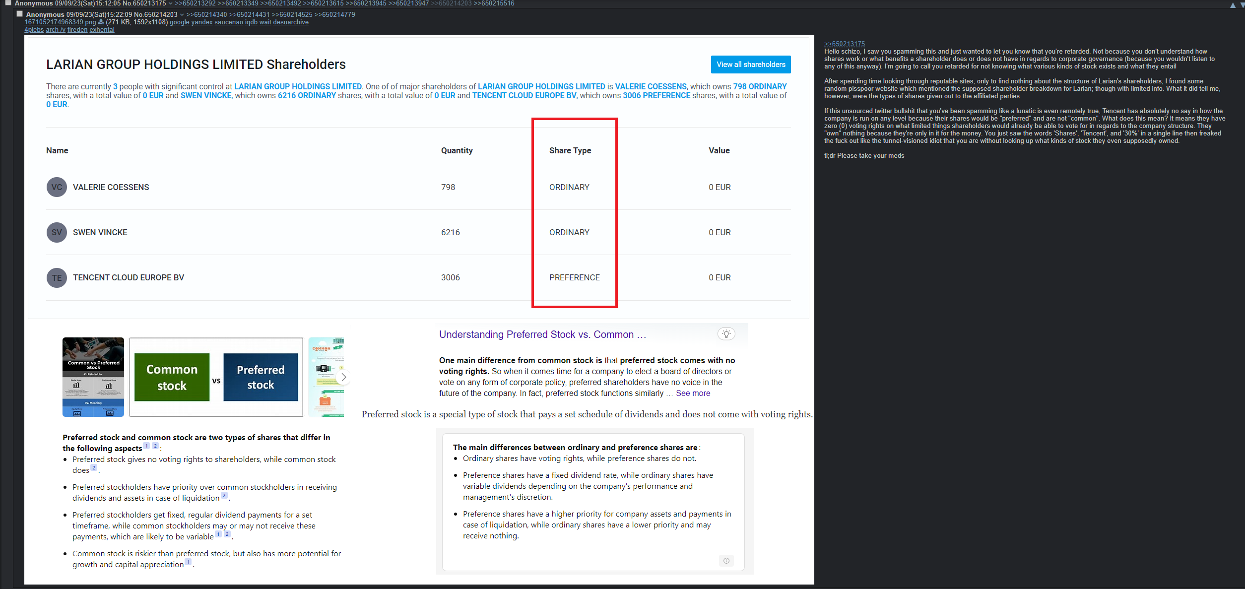
Task: Open the post menu arrow after No.650213175
Action: click(x=170, y=3)
